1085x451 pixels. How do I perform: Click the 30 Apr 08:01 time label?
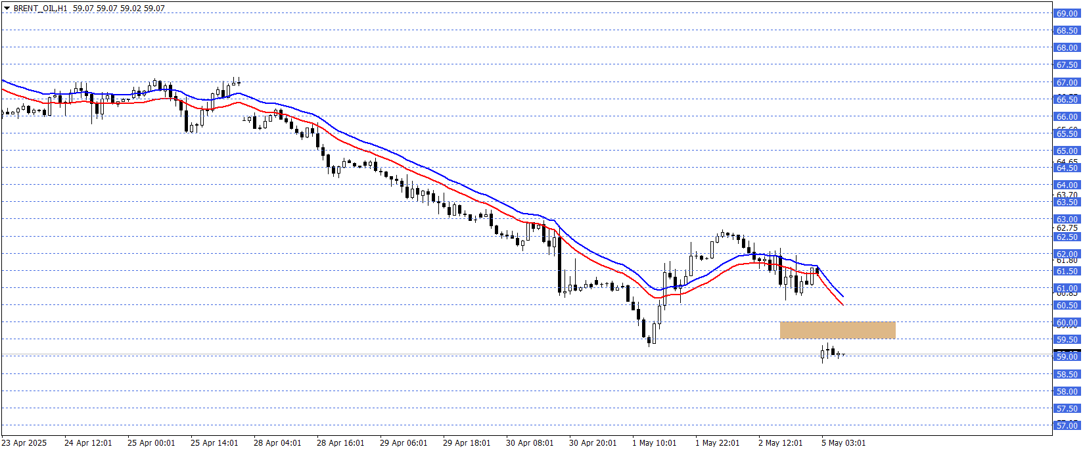(x=530, y=442)
